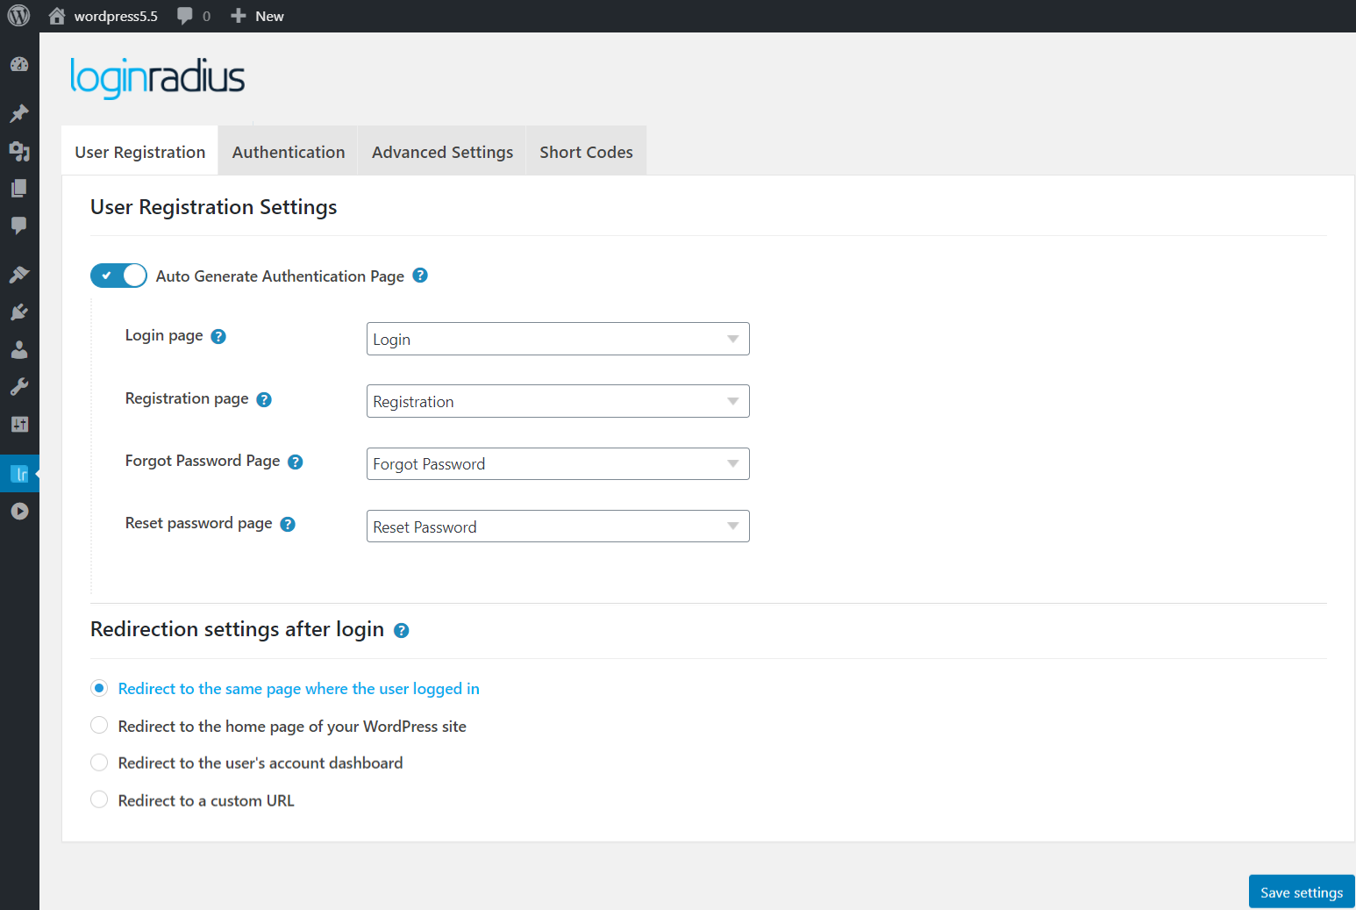Click the LoginRadius logo

[x=157, y=77]
